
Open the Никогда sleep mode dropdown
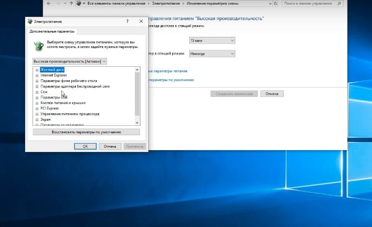(x=212, y=54)
